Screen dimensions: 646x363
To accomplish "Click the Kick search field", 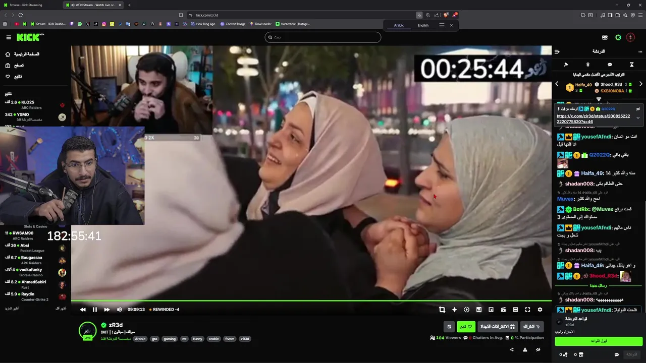I will 323,37.
